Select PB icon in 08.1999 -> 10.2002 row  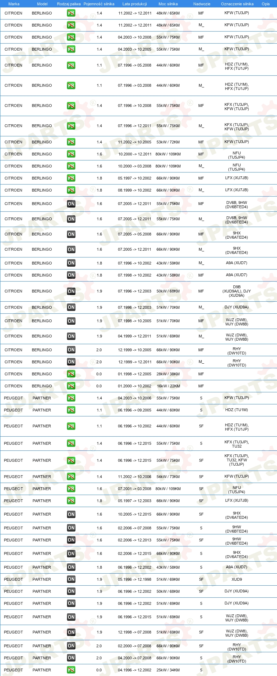(x=71, y=190)
